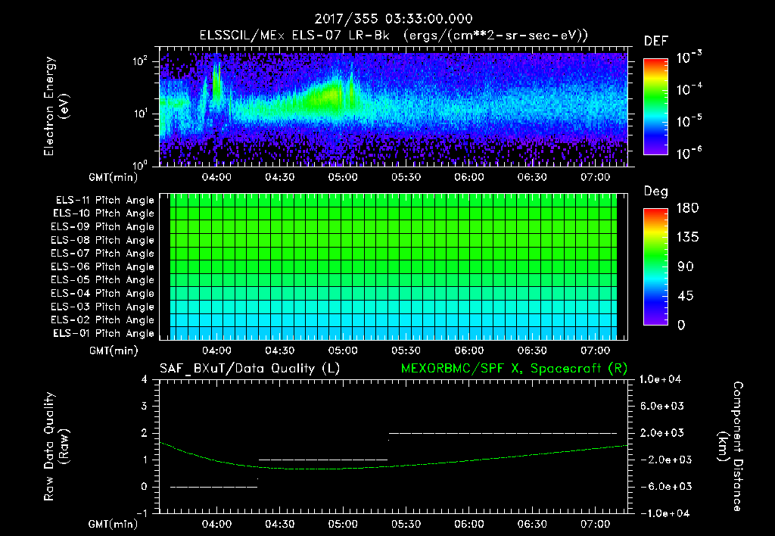Image resolution: width=775 pixels, height=536 pixels.
Task: Click the 05:30 tick label under the spectrogram
Action: [x=406, y=177]
